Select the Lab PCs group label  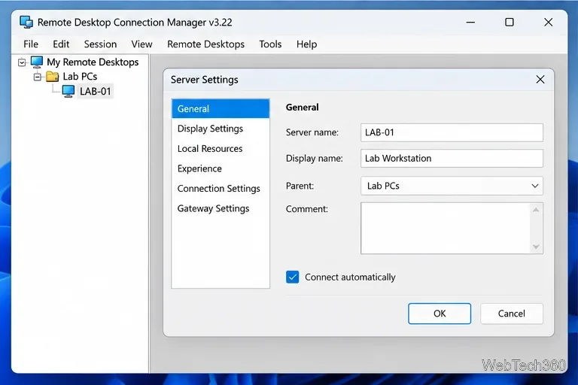(80, 77)
